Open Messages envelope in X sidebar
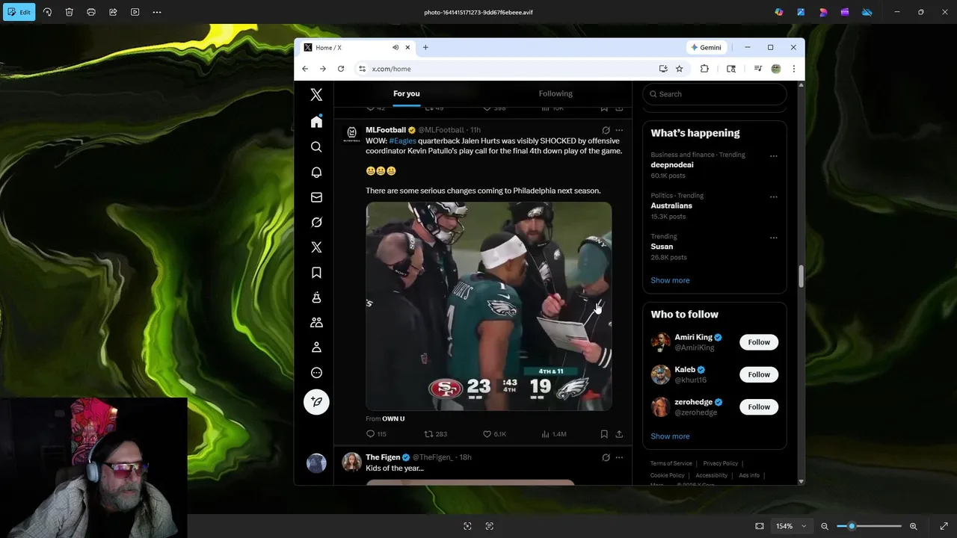957x538 pixels. pos(316,197)
